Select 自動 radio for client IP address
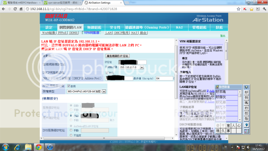The image size is (268, 151). 71,116
